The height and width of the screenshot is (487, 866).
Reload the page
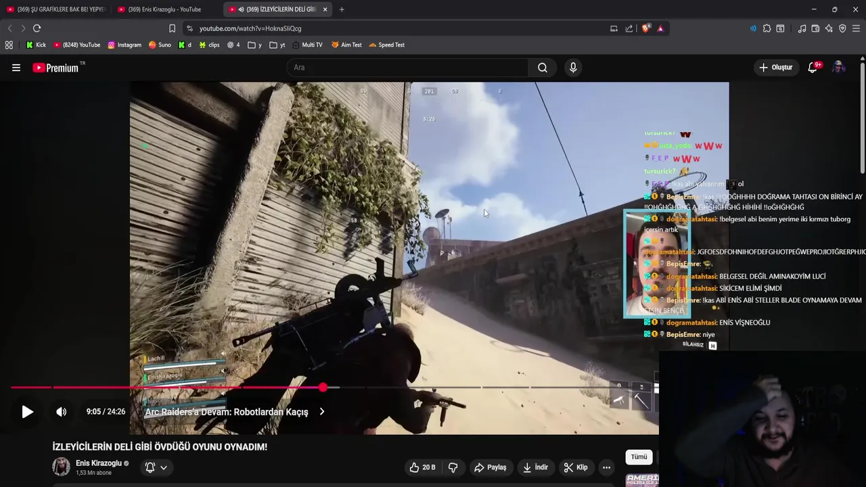(37, 28)
